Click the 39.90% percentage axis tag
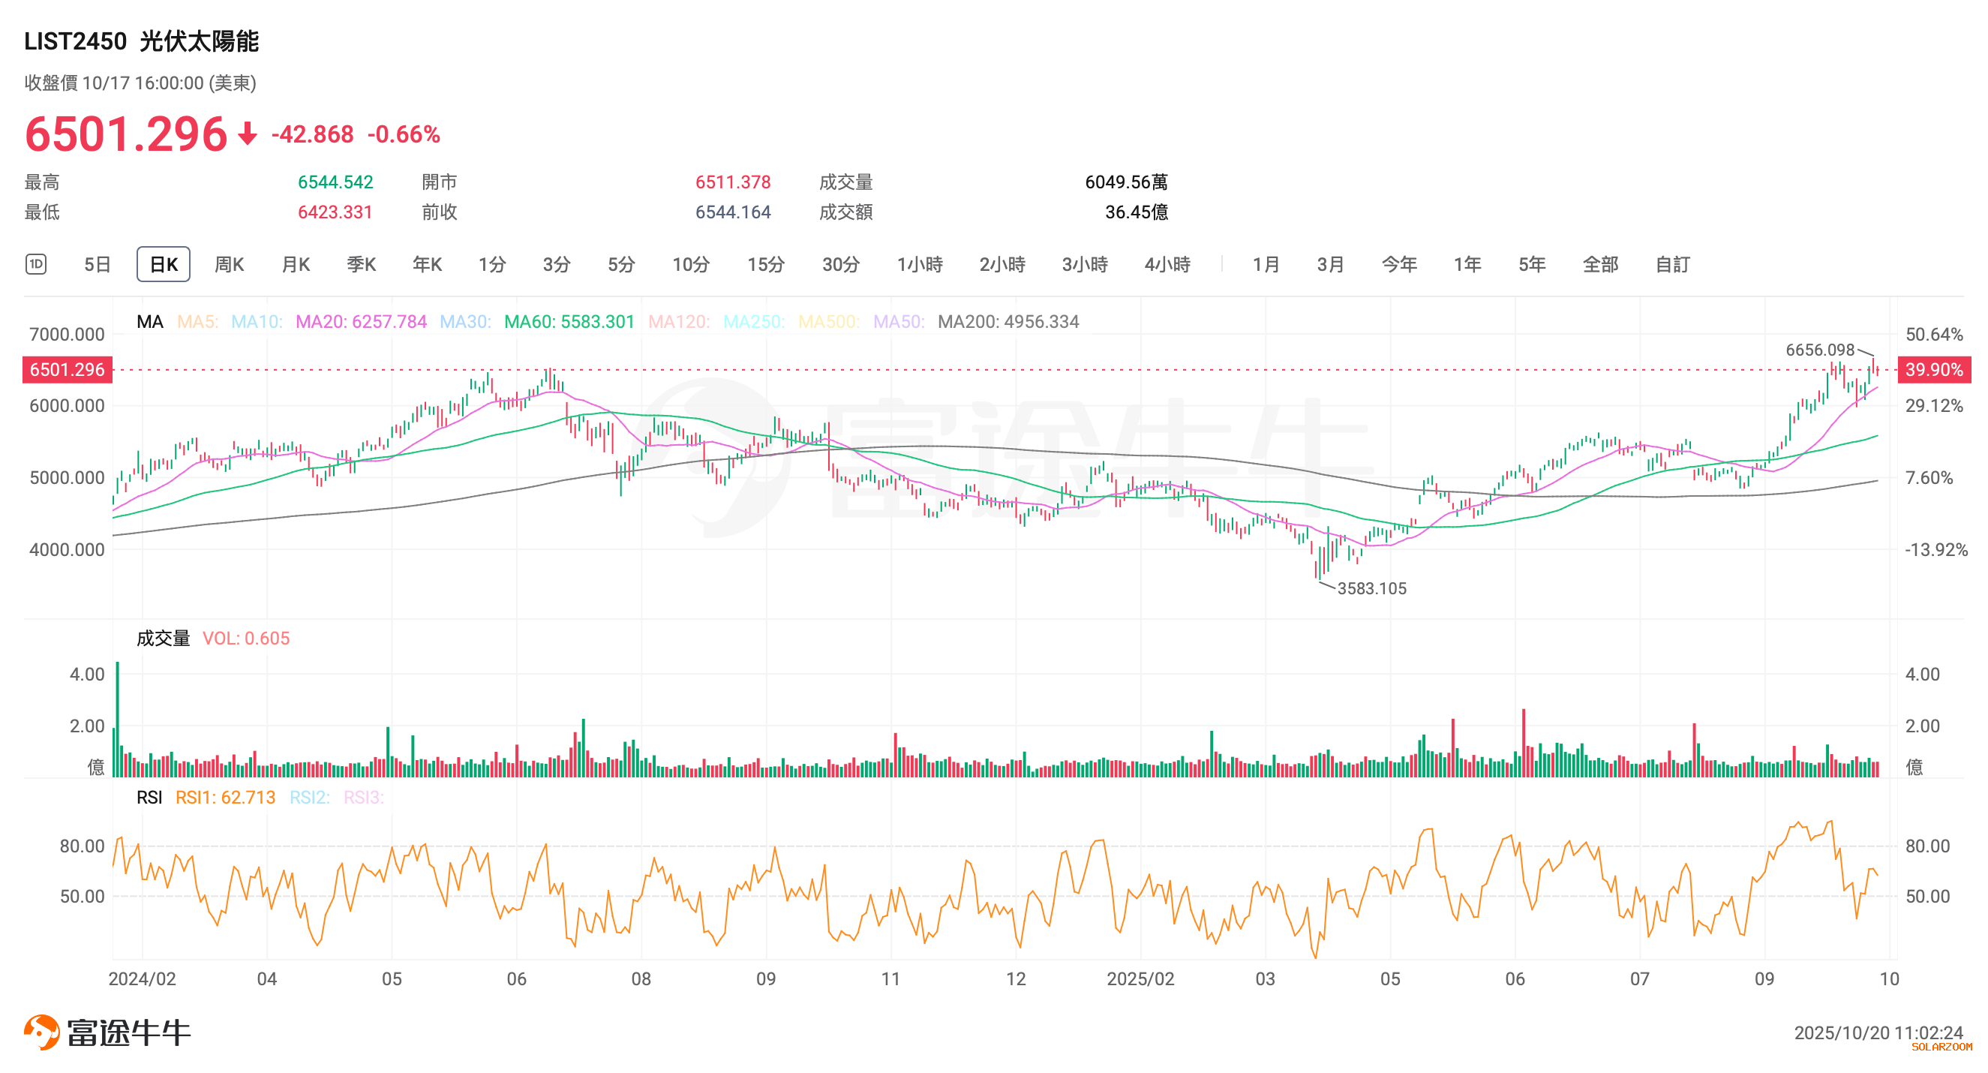 pos(1933,370)
